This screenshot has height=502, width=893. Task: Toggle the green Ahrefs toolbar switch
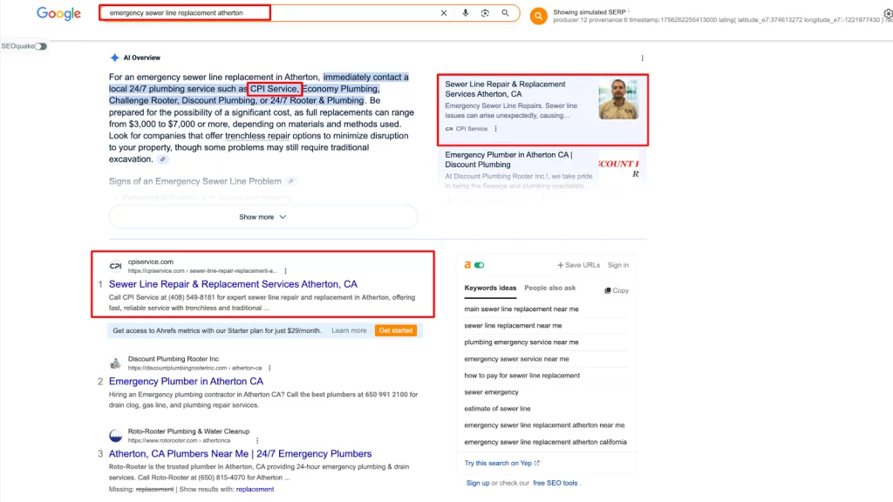[479, 265]
